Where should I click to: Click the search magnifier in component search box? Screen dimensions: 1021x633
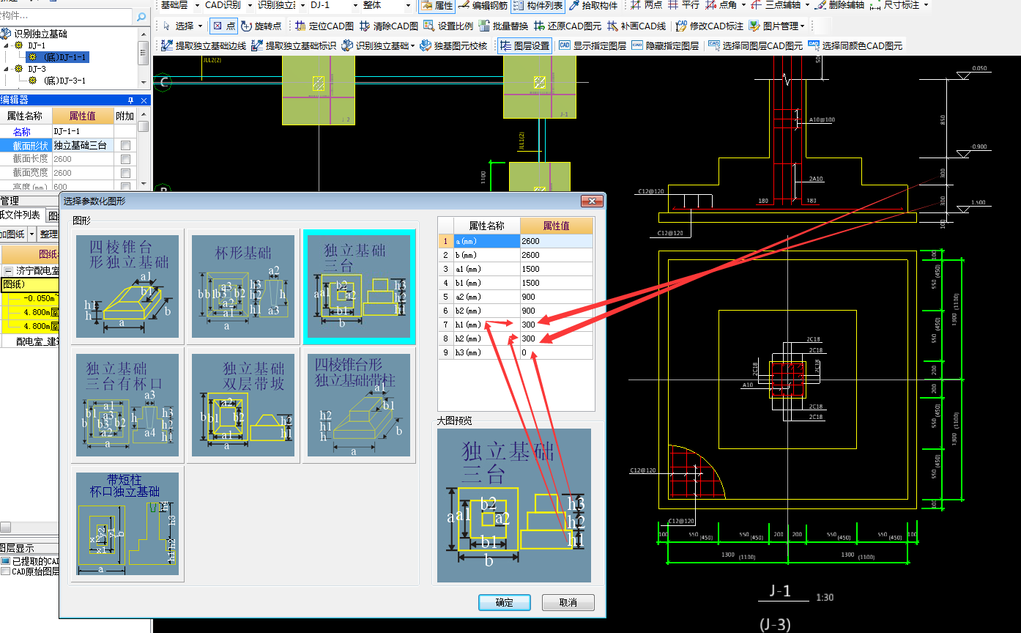(141, 15)
